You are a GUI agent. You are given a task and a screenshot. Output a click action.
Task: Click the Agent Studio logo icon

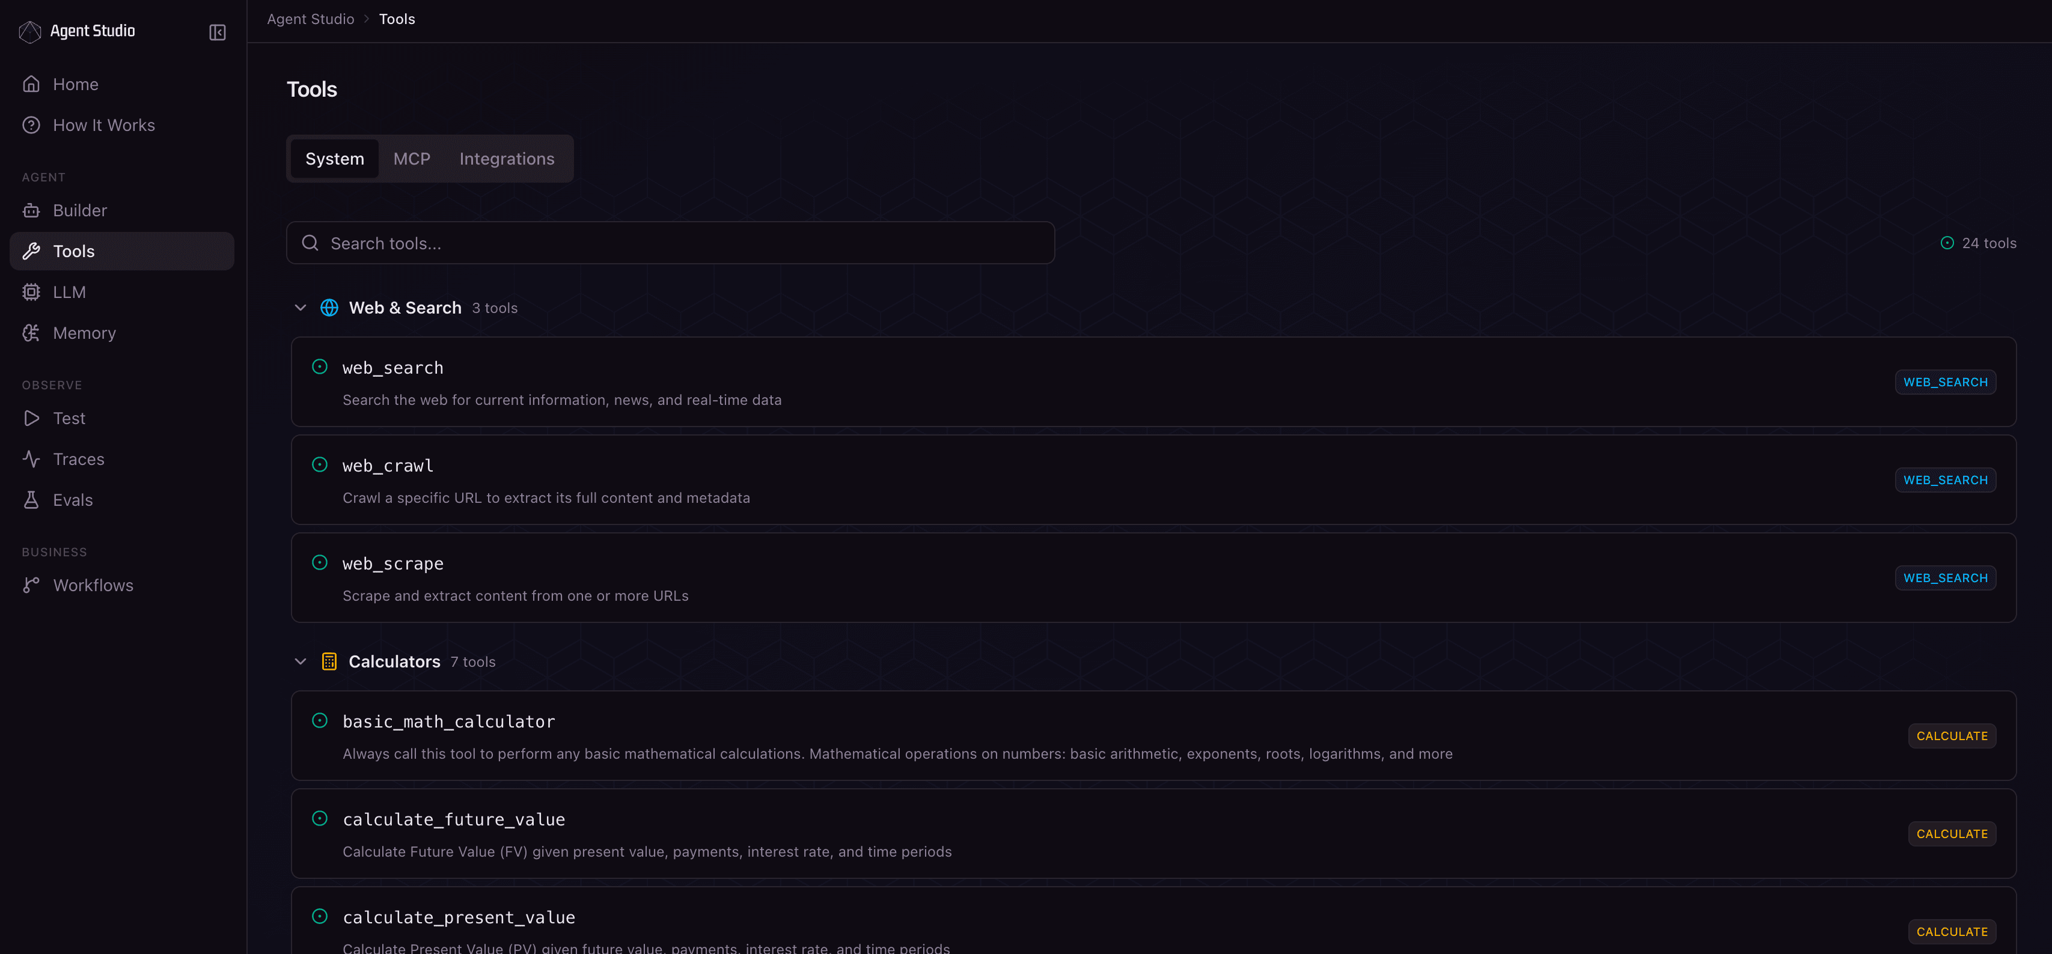click(x=30, y=31)
